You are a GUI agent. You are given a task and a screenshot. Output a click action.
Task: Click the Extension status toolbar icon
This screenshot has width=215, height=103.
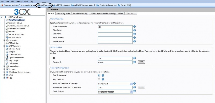(x=2, y=5)
